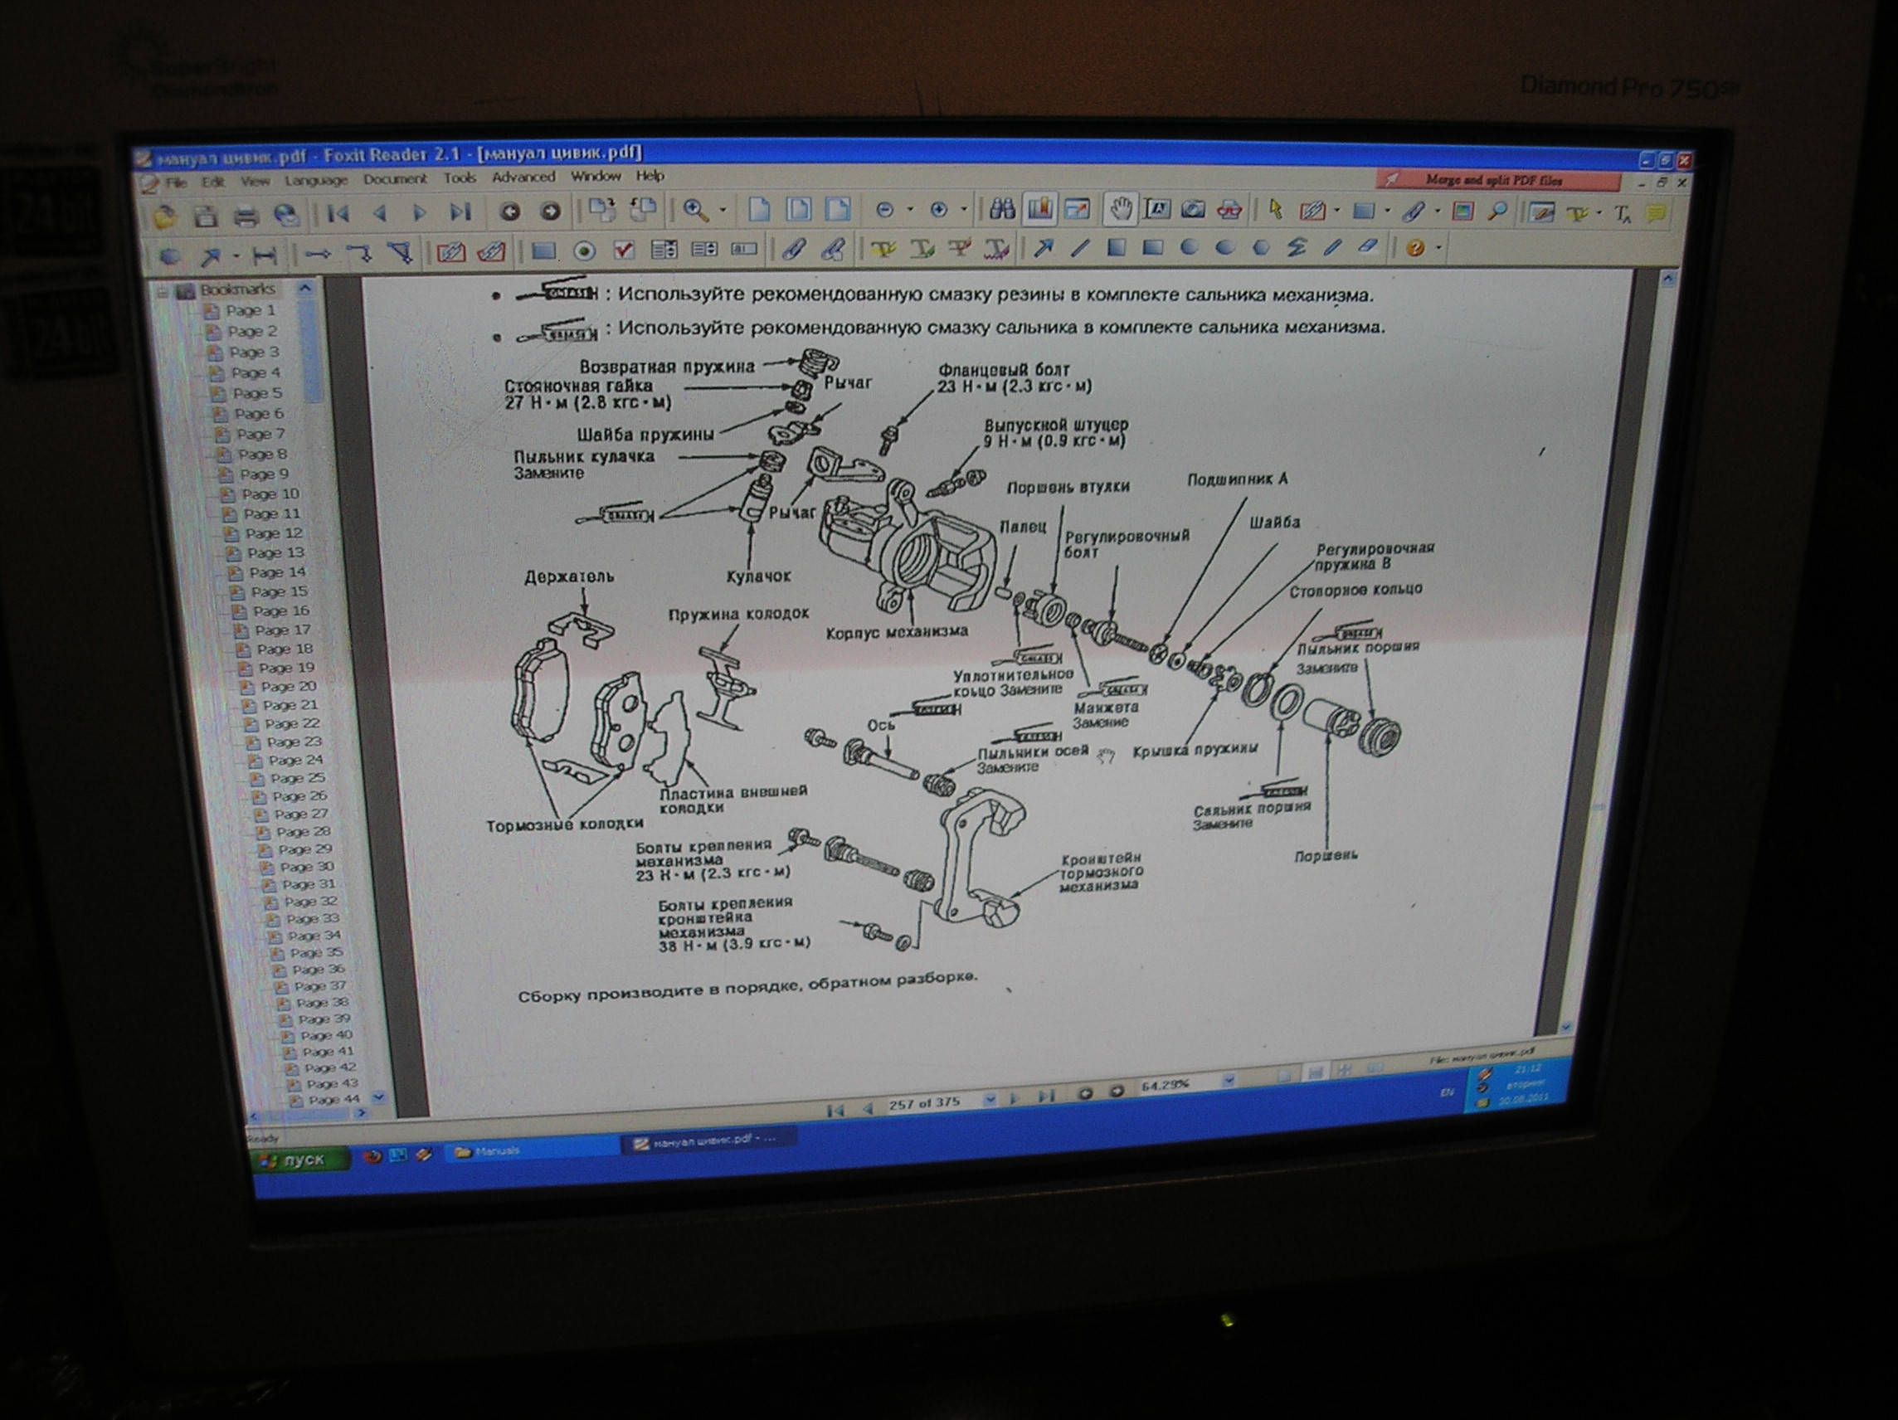Open the Advanced menu

(x=523, y=177)
